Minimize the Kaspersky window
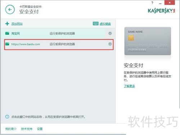 (160, 3)
